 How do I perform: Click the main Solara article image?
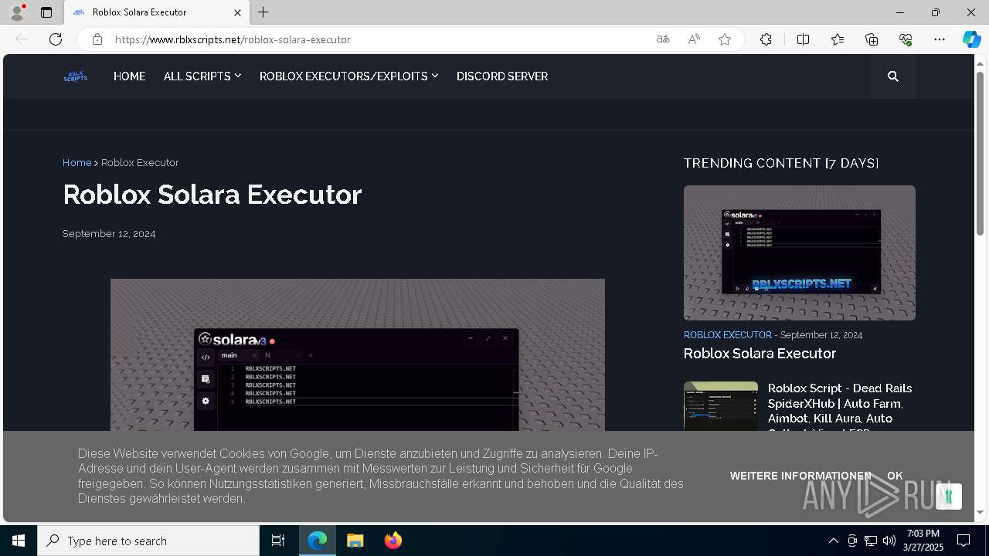[358, 354]
